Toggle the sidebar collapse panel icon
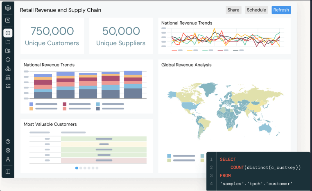The height and width of the screenshot is (191, 312). coord(8,172)
